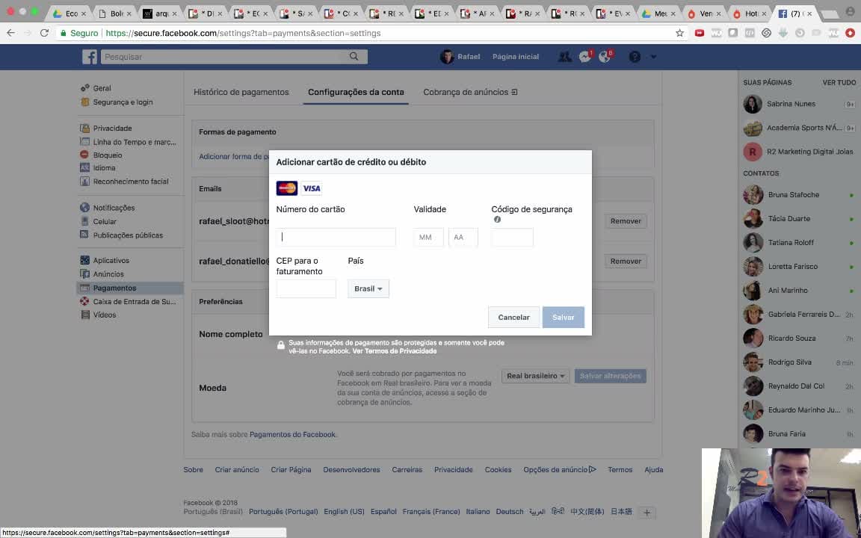Click the MM expiry month field
The image size is (861, 538).
[428, 237]
